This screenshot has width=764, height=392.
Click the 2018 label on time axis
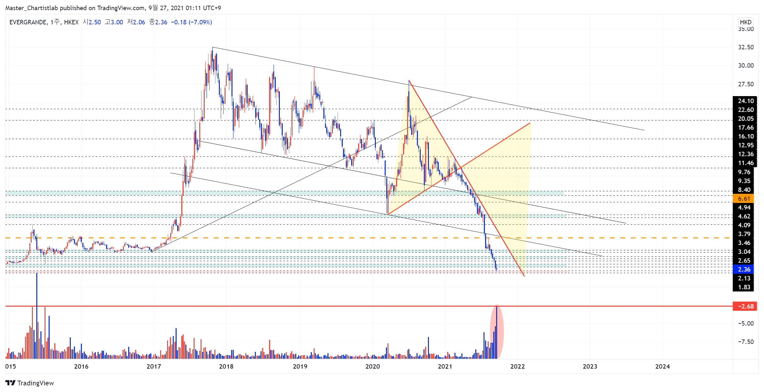coord(226,366)
